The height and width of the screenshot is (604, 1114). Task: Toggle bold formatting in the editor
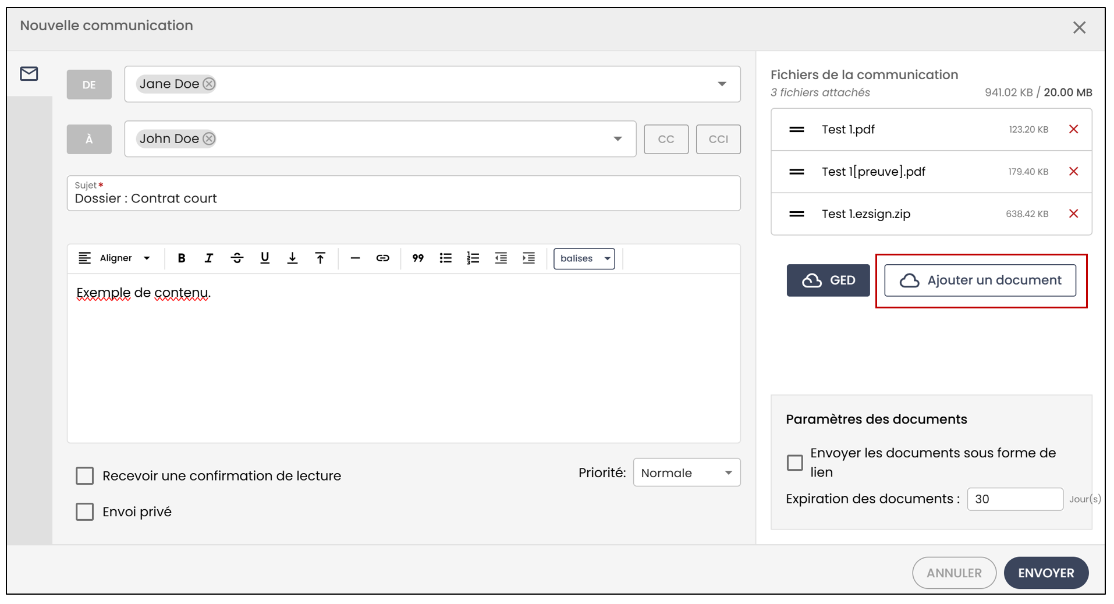coord(182,258)
